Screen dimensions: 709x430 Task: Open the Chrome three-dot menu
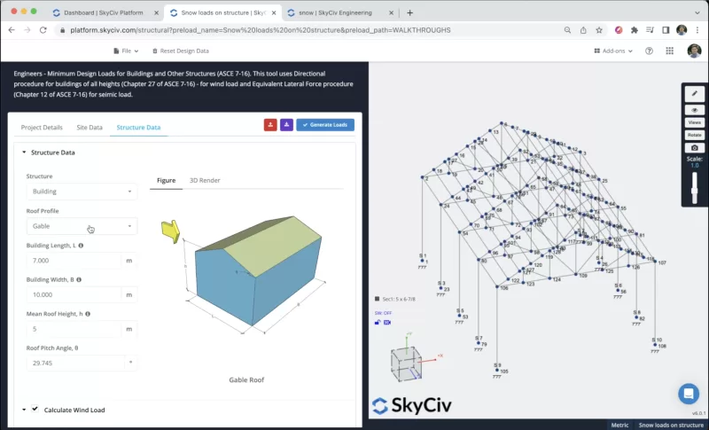[x=697, y=30]
